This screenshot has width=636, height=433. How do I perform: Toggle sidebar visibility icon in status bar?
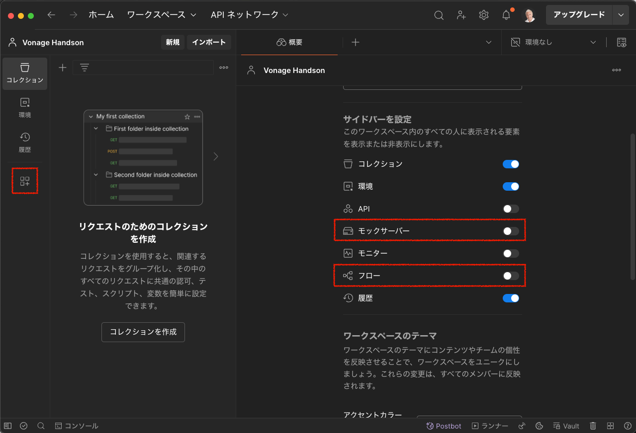[x=8, y=426]
